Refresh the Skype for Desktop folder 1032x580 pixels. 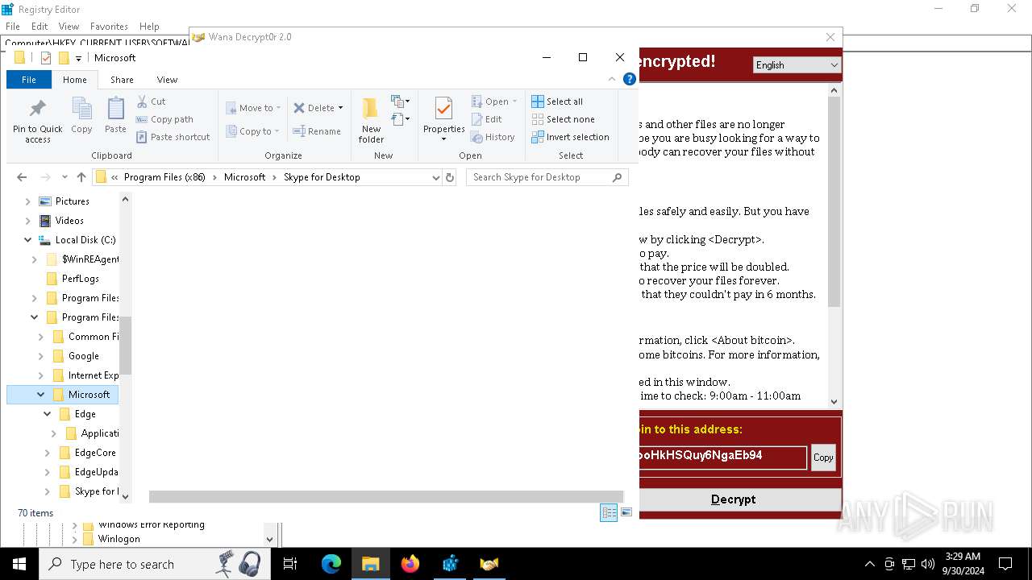[450, 177]
